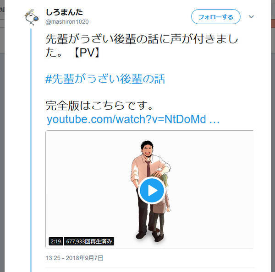Open the しろまんた display name
The width and height of the screenshot is (275, 272).
point(64,12)
